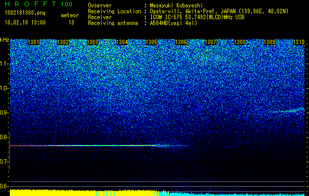This screenshot has height=196, width=309.
Task: Click the date stamp 10.02.18 13:00
Action: pos(25,23)
